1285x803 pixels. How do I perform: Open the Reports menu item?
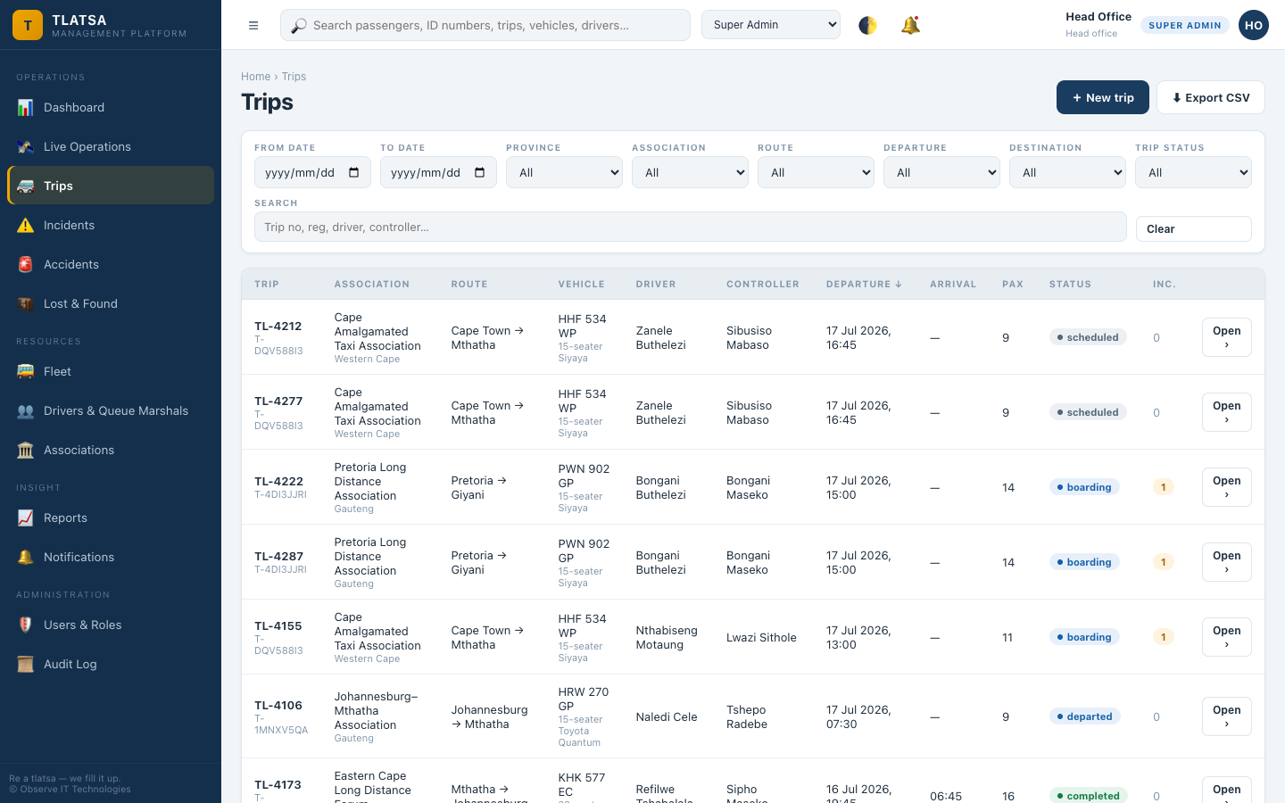[111, 517]
